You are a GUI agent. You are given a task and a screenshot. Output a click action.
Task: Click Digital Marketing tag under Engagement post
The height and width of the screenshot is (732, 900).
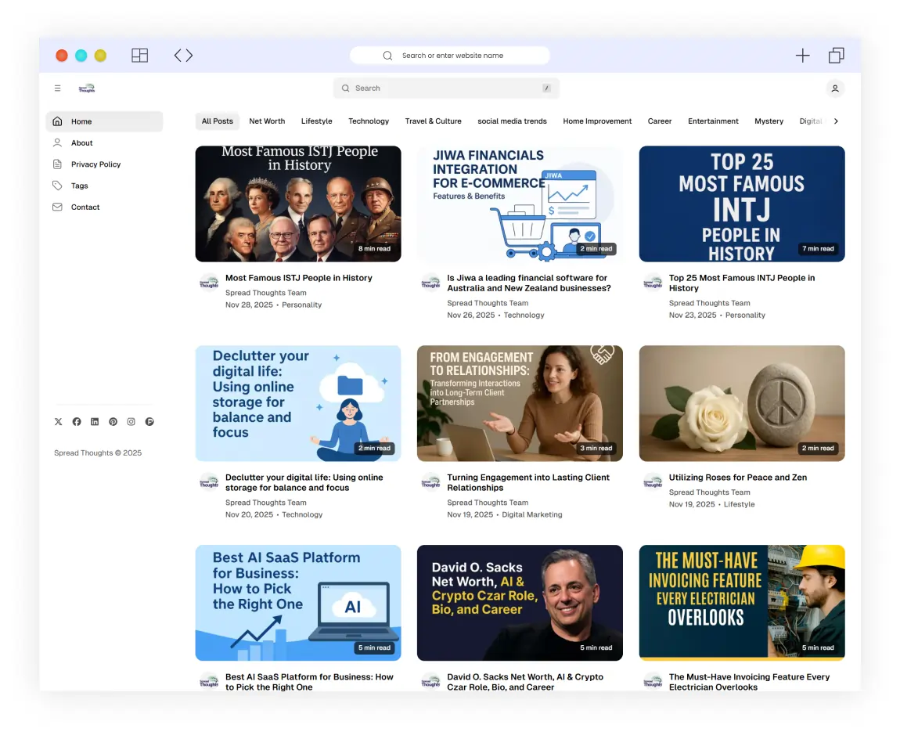[x=532, y=514]
